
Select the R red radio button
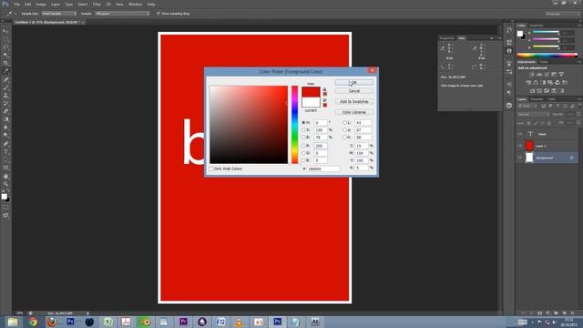(x=303, y=146)
